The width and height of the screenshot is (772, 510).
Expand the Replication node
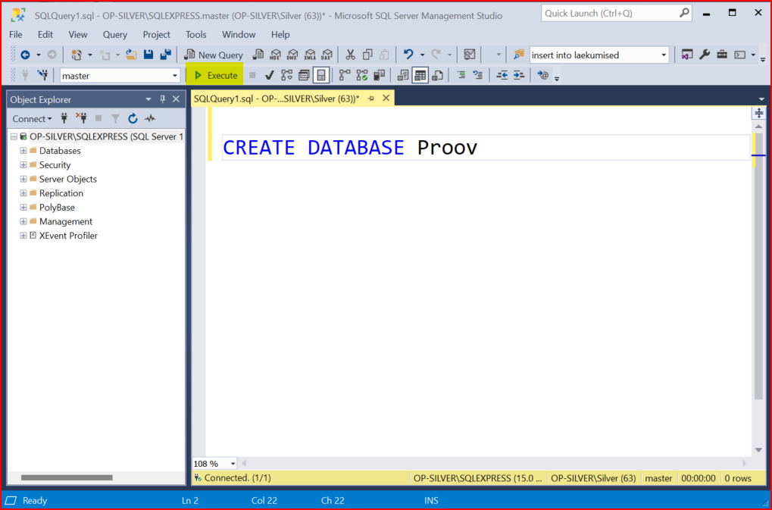[x=23, y=193]
